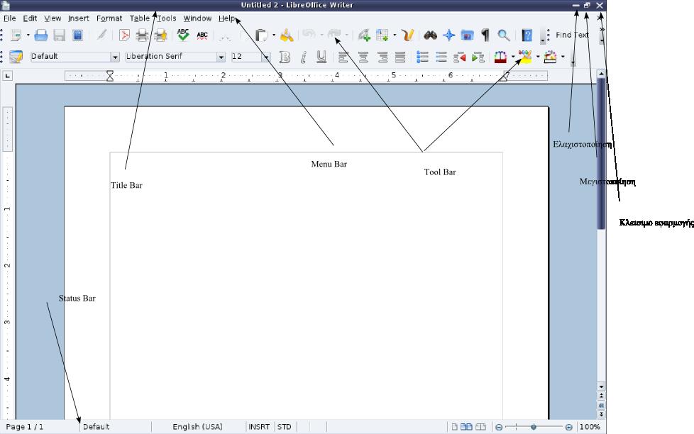Show Draw Functions pencil icon

[407, 35]
